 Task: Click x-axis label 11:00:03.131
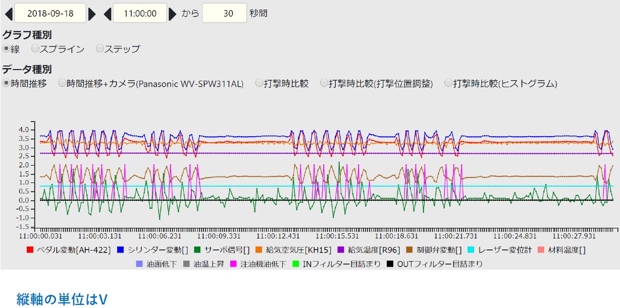99,235
